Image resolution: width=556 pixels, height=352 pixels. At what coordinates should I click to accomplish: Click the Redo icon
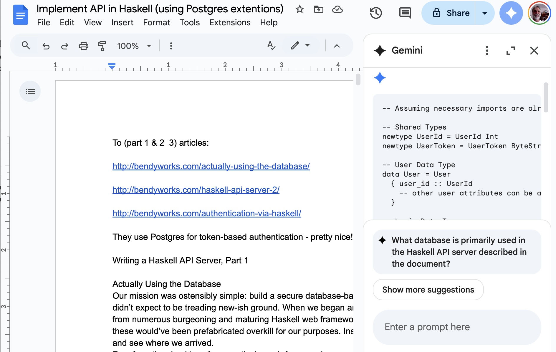[x=64, y=46]
